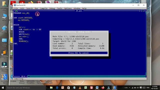Screen dimensions: 160x90
Task: Open PowerPoint from the taskbar
Action: coord(63,88)
